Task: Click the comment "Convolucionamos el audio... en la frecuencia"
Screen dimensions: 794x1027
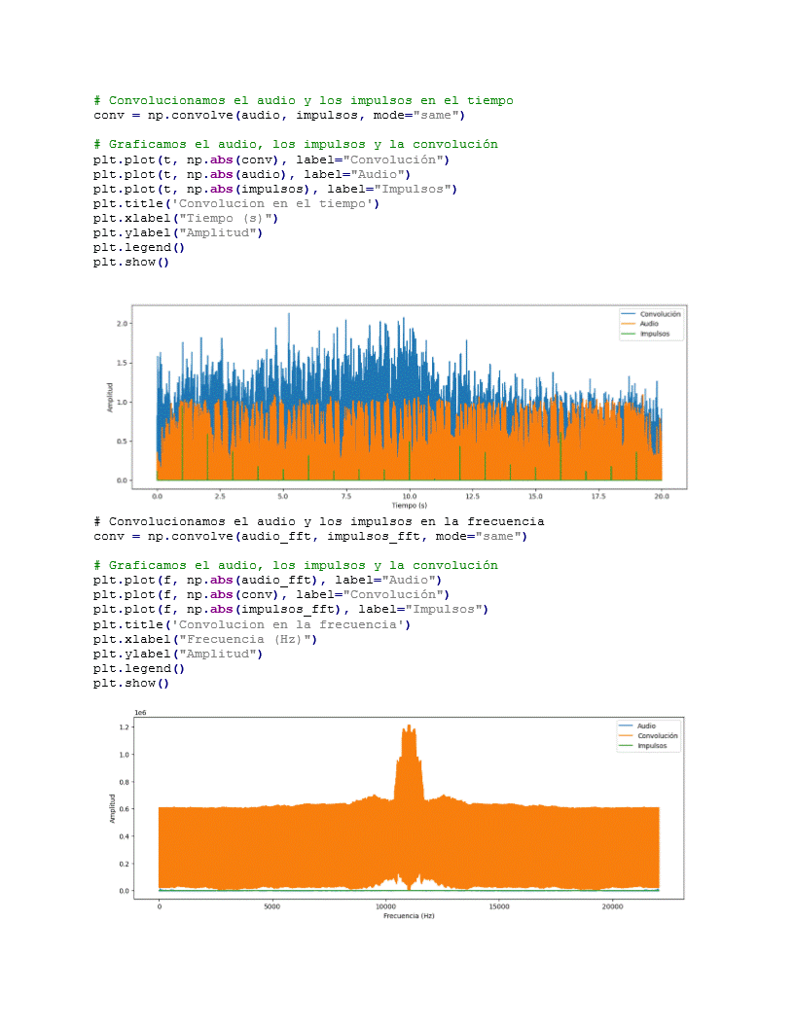Action: click(x=318, y=521)
